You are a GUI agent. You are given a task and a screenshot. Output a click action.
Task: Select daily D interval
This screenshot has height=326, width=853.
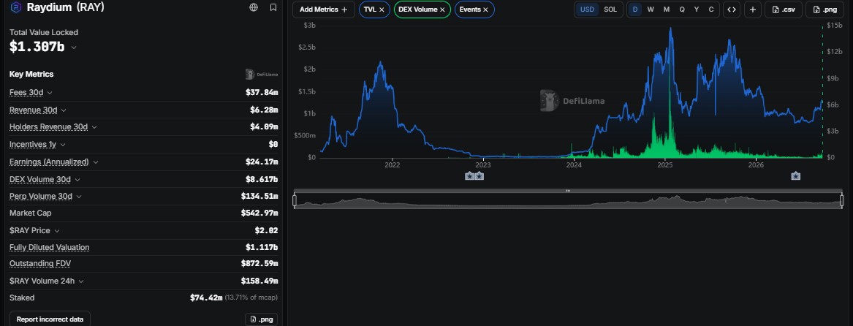click(635, 10)
